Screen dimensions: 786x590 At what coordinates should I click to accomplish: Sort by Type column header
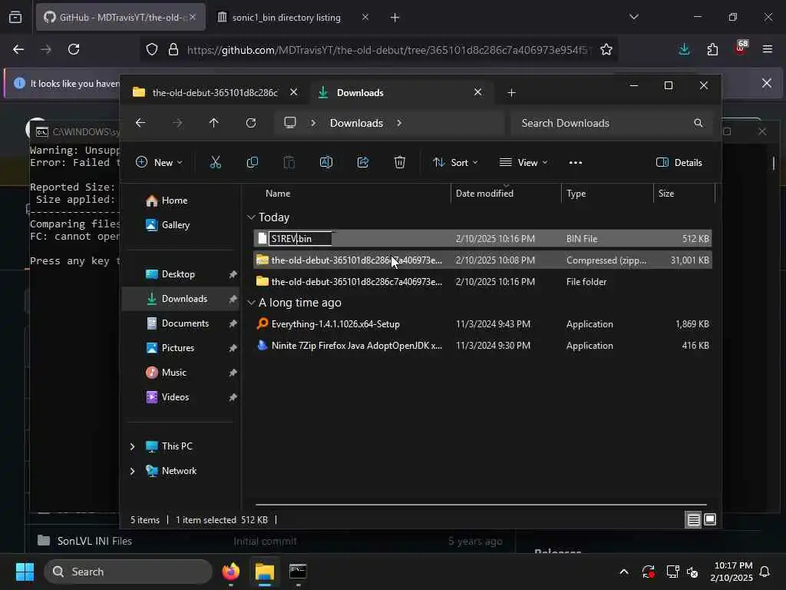point(607,193)
